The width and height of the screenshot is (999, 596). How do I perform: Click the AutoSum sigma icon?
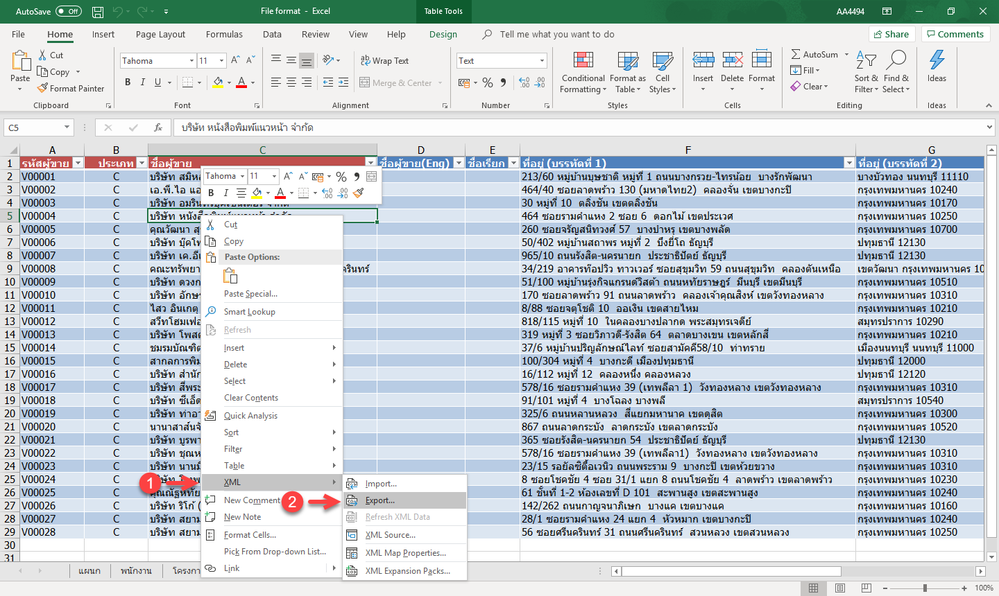pyautogui.click(x=796, y=54)
